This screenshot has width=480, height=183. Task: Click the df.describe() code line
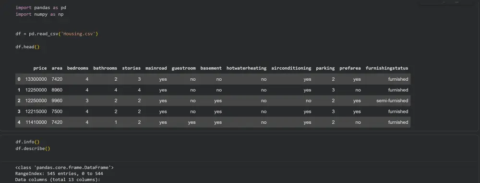(33, 149)
